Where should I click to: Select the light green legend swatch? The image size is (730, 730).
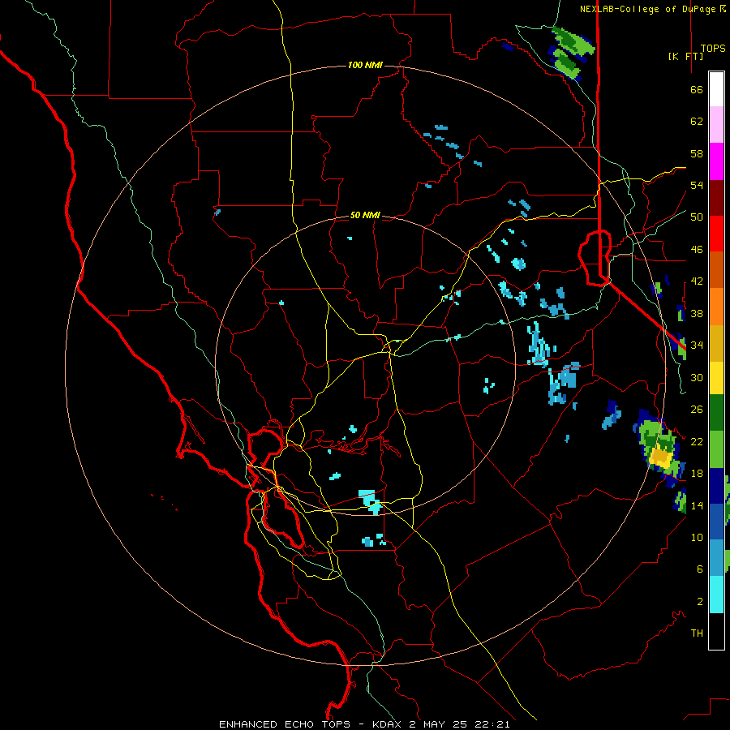coord(716,449)
